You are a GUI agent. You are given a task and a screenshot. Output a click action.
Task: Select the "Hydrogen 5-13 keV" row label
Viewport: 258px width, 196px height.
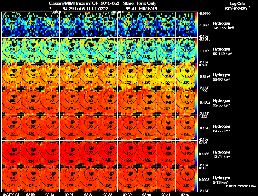coord(222,180)
